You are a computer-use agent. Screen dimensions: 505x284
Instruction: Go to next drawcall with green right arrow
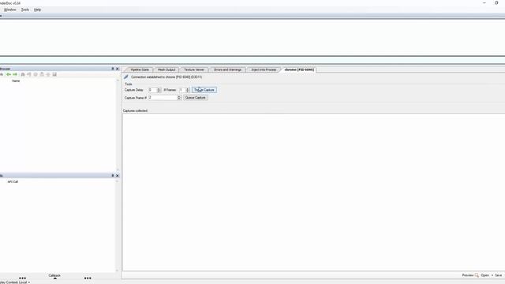(x=15, y=74)
